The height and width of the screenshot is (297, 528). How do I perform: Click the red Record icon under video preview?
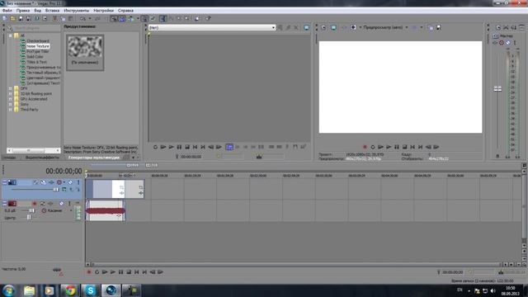click(x=365, y=147)
